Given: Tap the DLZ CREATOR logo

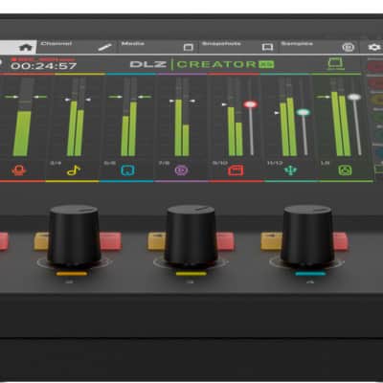Looking at the screenshot, I should coord(202,64).
